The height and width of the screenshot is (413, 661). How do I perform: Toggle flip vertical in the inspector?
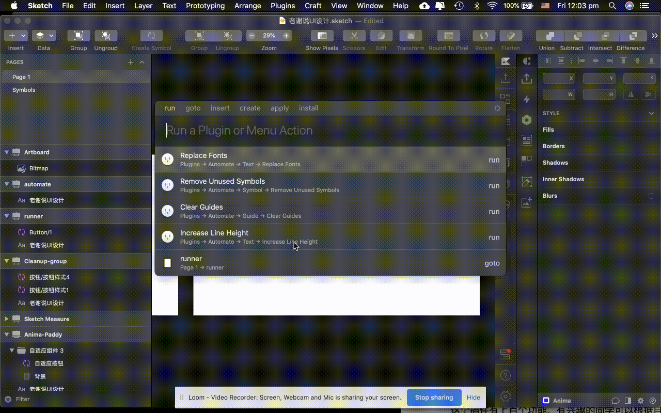(649, 94)
